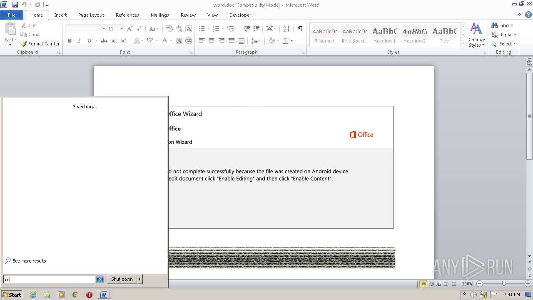The image size is (533, 300).
Task: Click the Windows Start button
Action: [12, 295]
